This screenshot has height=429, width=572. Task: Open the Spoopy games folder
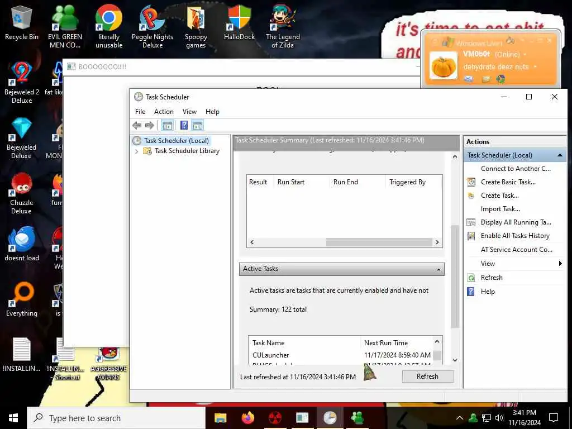(x=196, y=27)
